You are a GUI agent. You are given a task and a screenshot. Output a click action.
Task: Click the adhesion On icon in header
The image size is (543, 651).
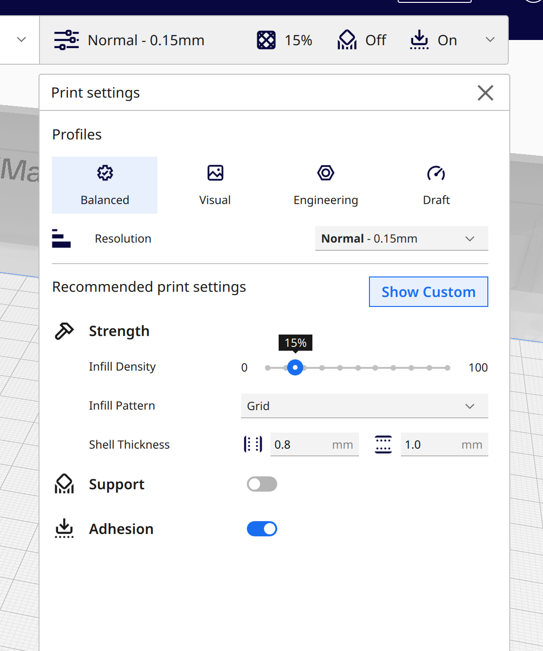click(x=419, y=40)
